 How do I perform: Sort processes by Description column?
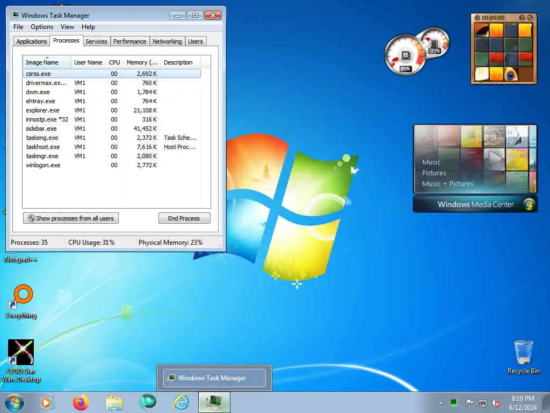180,62
